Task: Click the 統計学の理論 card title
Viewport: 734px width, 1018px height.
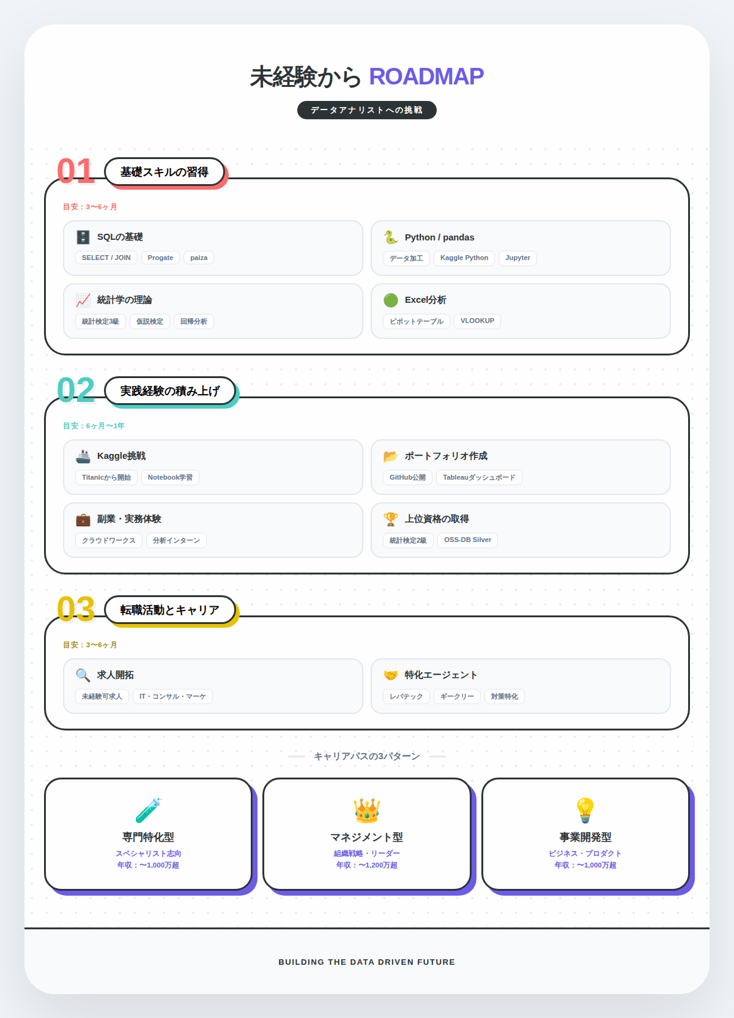Action: click(125, 300)
